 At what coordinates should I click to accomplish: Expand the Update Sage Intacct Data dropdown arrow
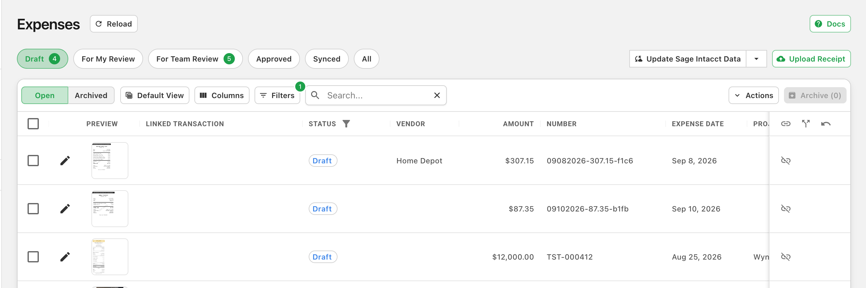(756, 59)
